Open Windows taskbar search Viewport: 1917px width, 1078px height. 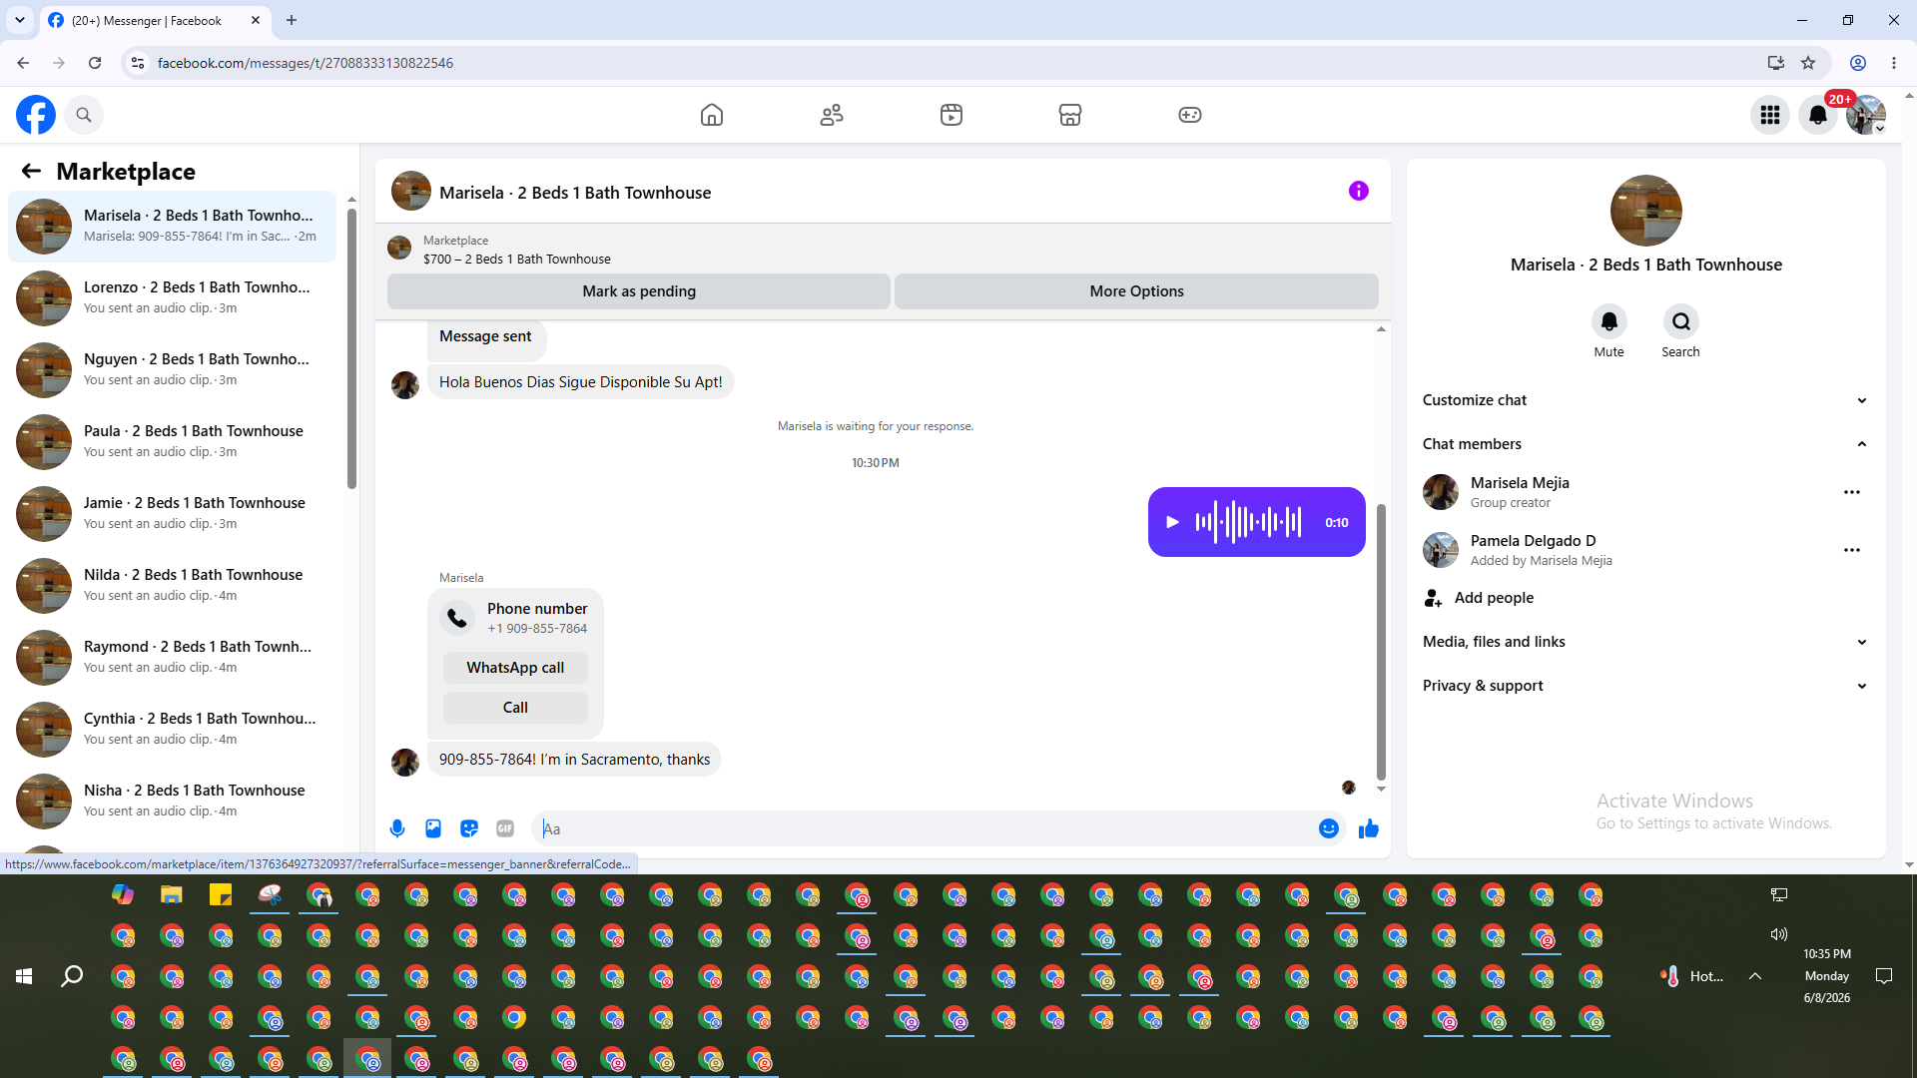[72, 976]
